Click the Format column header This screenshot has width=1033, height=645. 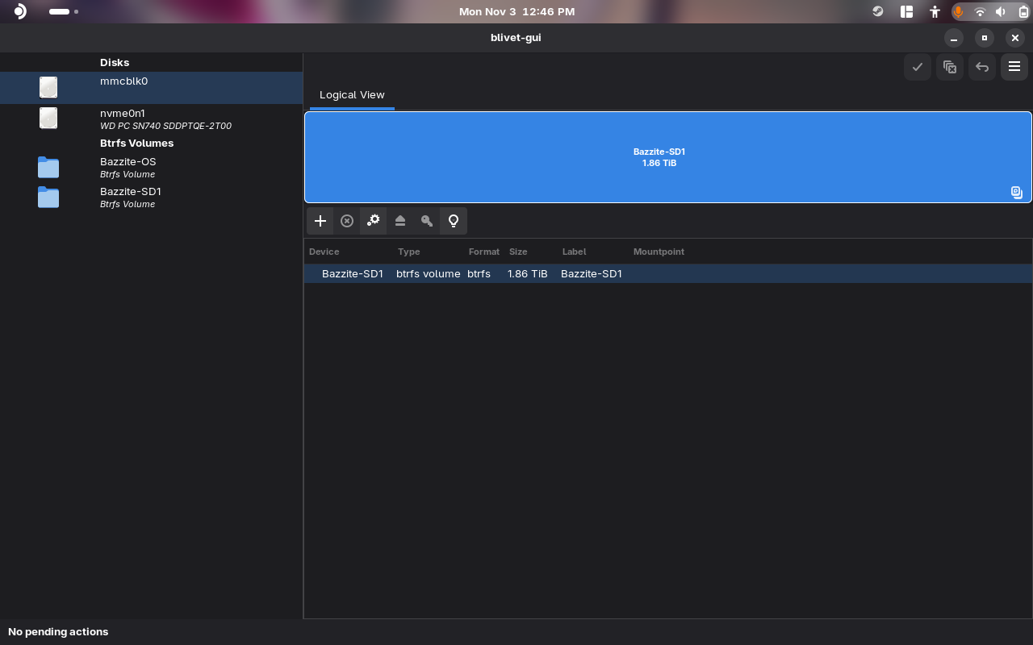pos(484,252)
